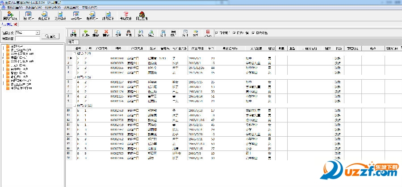
Task: Click the statistics (统计) icon in grid toolbar
Action: pos(185,32)
